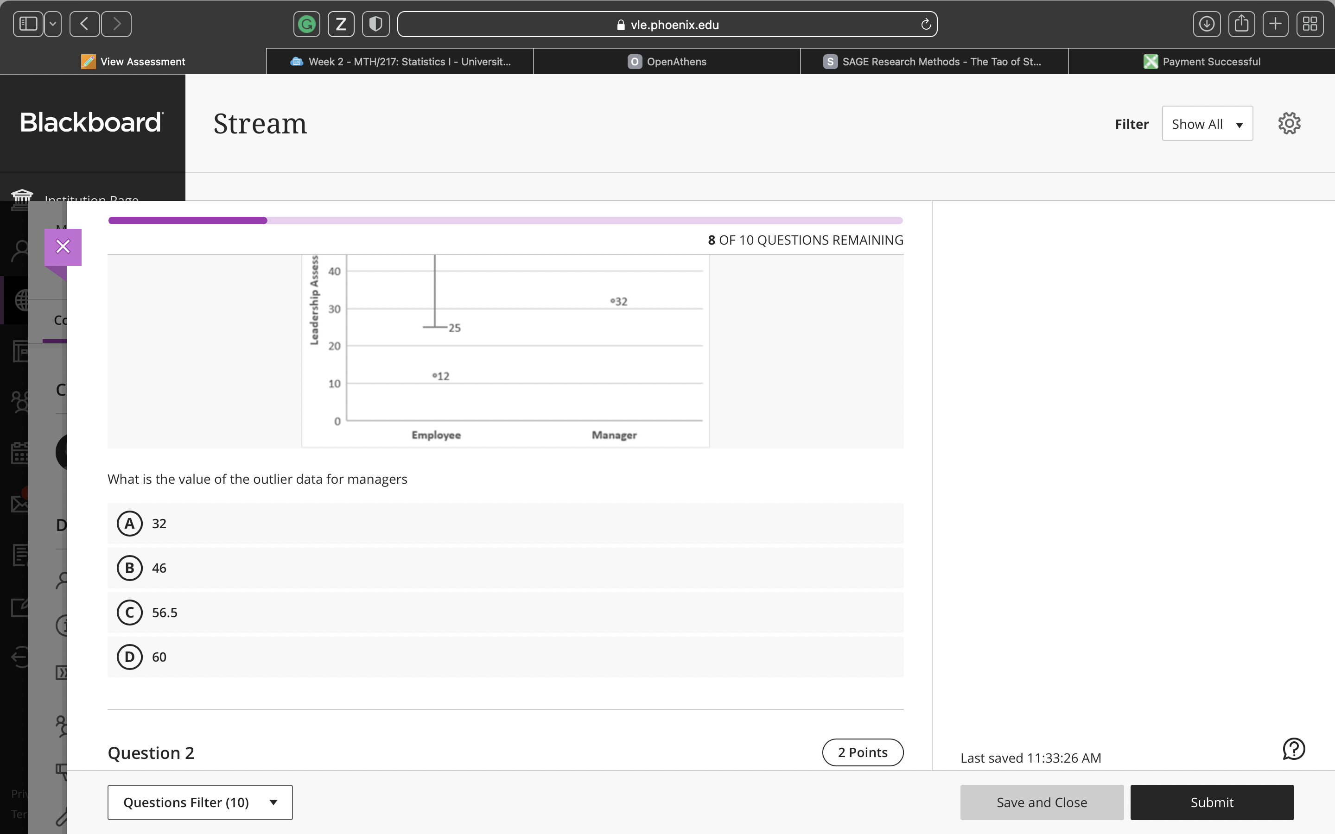Choose answer D with value 60

pos(130,657)
